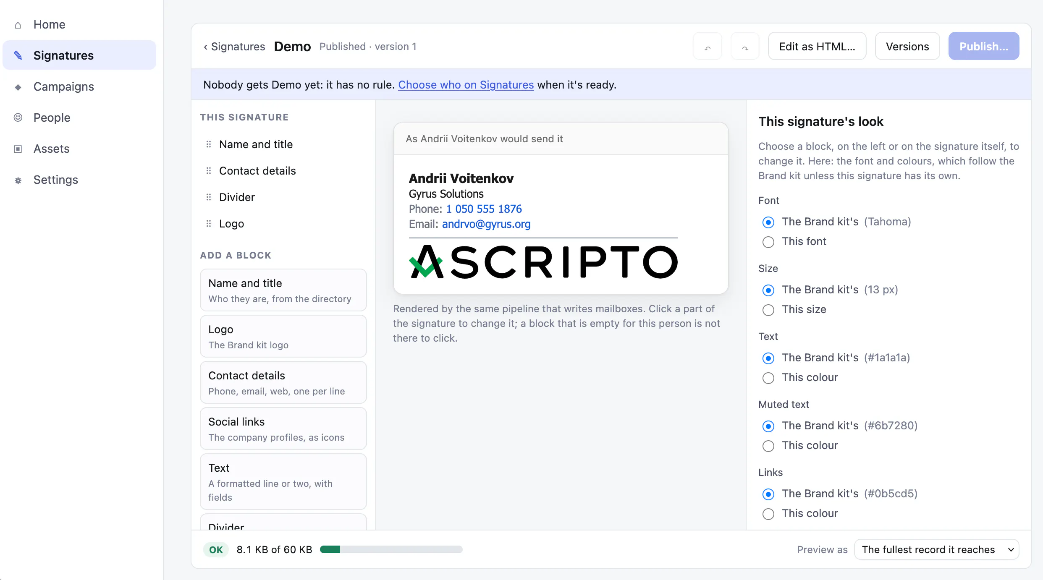Click the Publish button

pos(984,47)
